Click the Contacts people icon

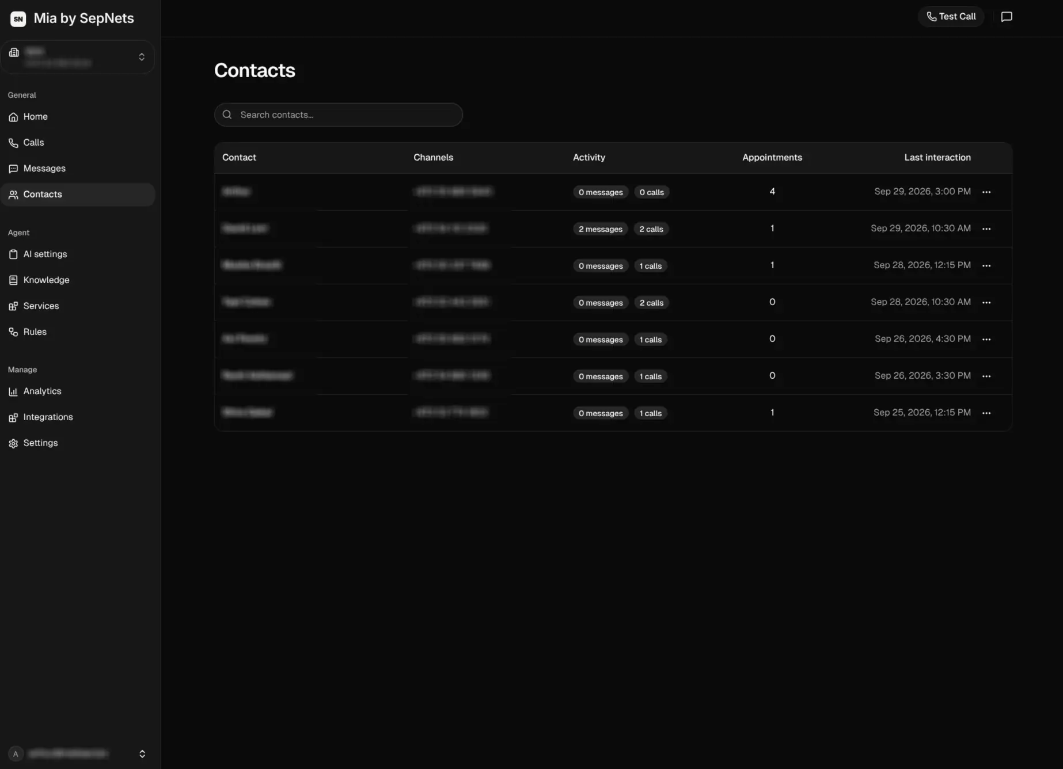13,195
